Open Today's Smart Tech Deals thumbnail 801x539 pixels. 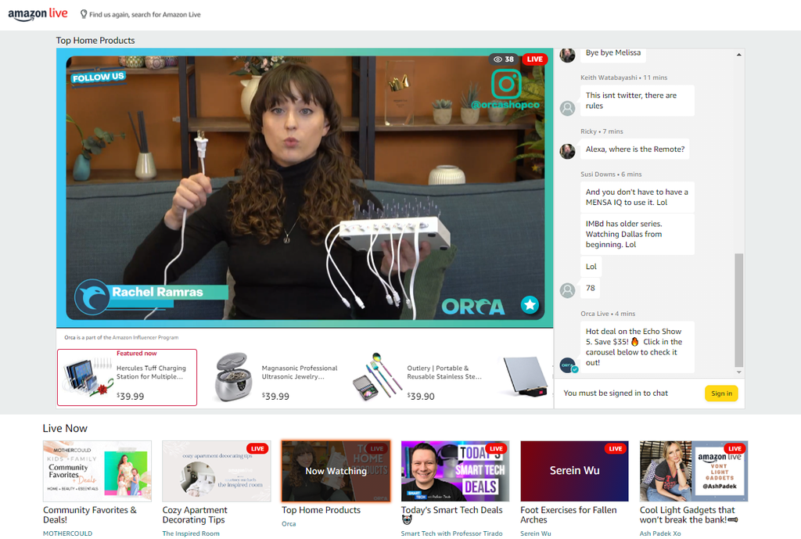pyautogui.click(x=455, y=471)
